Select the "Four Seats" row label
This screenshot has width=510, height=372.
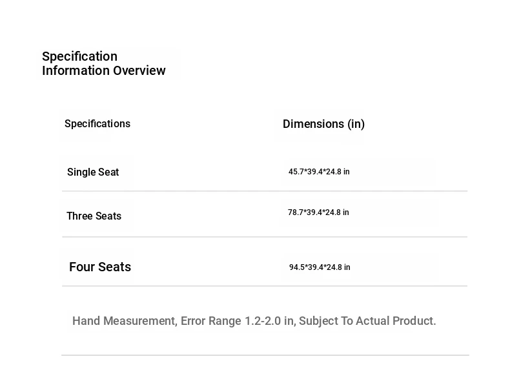click(100, 267)
